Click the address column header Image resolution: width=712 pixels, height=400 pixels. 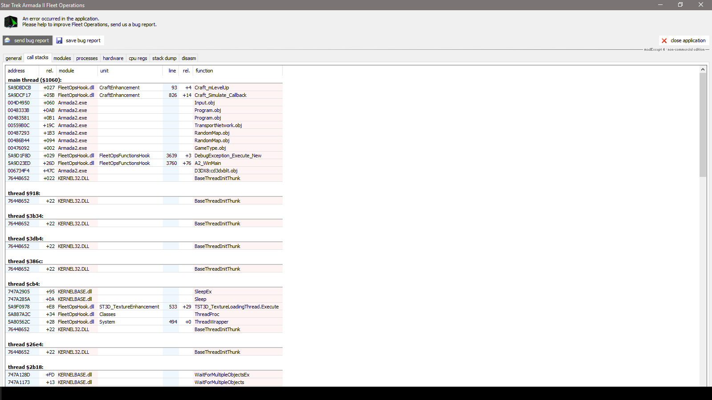coord(22,71)
